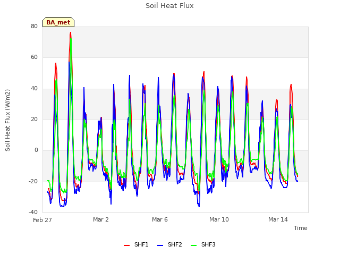Click the Time x-axis title

coord(301,228)
